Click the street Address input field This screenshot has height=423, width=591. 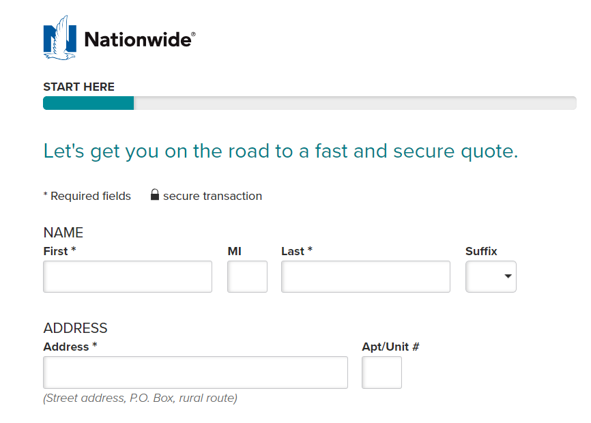tap(195, 372)
